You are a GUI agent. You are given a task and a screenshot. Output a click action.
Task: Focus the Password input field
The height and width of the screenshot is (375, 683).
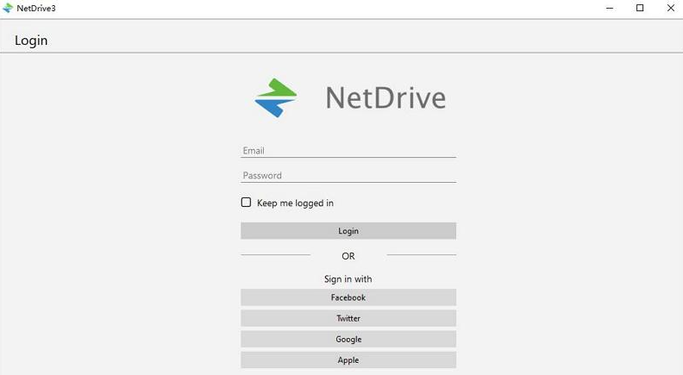pyautogui.click(x=348, y=176)
